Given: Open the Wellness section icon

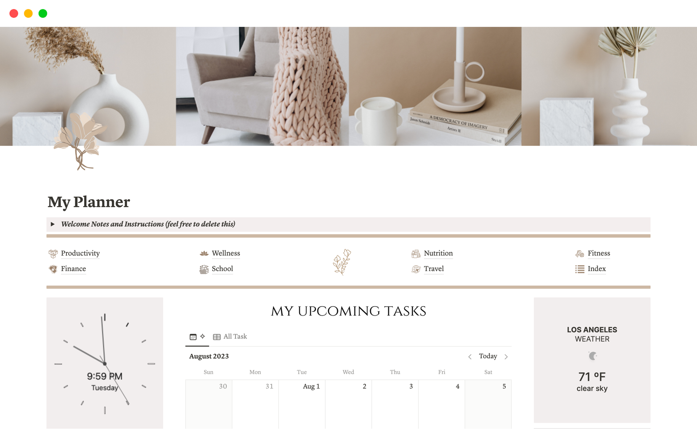Looking at the screenshot, I should pyautogui.click(x=204, y=253).
